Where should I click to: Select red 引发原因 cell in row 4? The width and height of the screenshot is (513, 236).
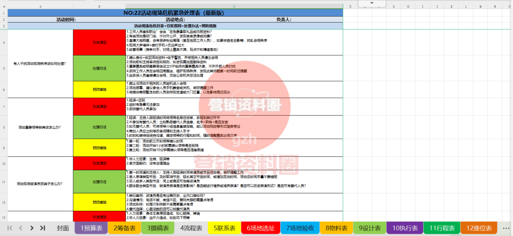(x=99, y=43)
